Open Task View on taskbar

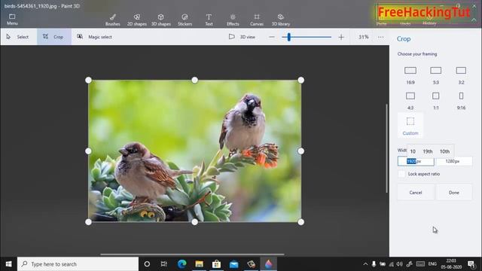coord(164,264)
